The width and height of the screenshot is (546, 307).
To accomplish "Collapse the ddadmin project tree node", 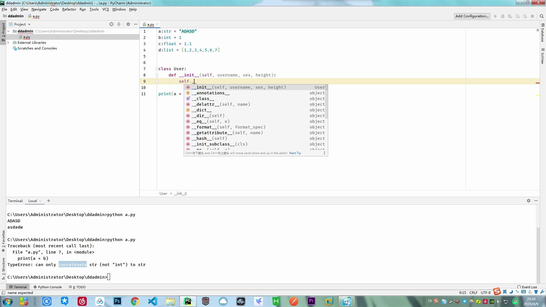I will 8,31.
